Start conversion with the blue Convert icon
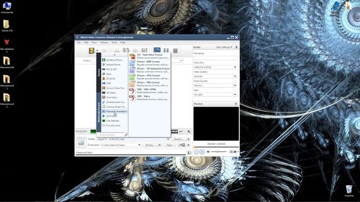 click(x=157, y=50)
